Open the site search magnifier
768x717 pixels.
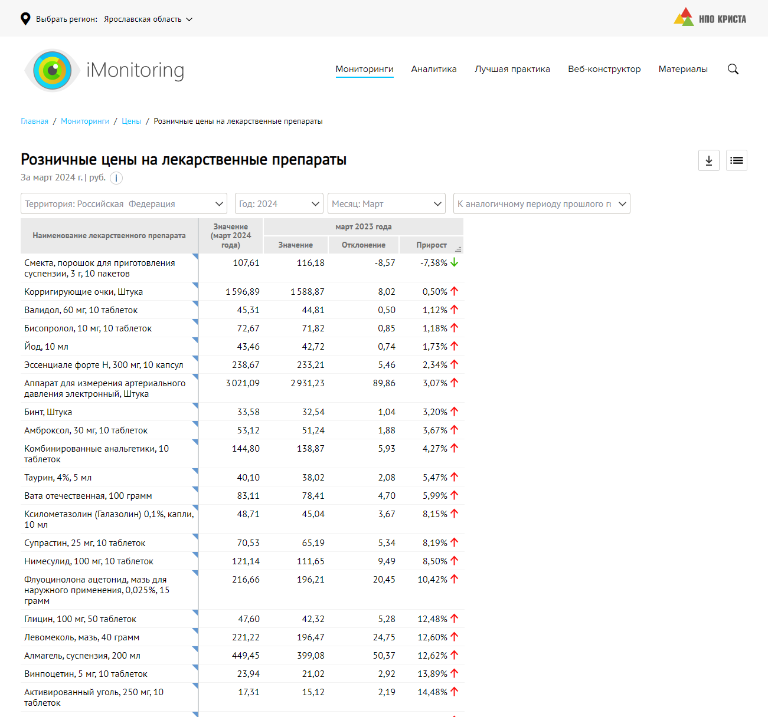pyautogui.click(x=733, y=69)
